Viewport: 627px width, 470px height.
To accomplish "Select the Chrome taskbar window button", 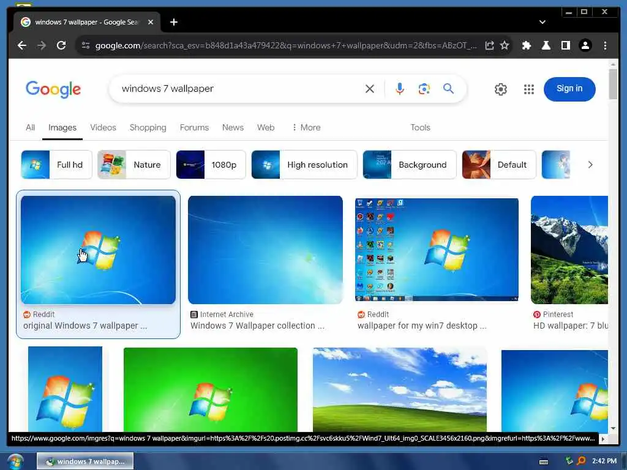I will (x=85, y=461).
